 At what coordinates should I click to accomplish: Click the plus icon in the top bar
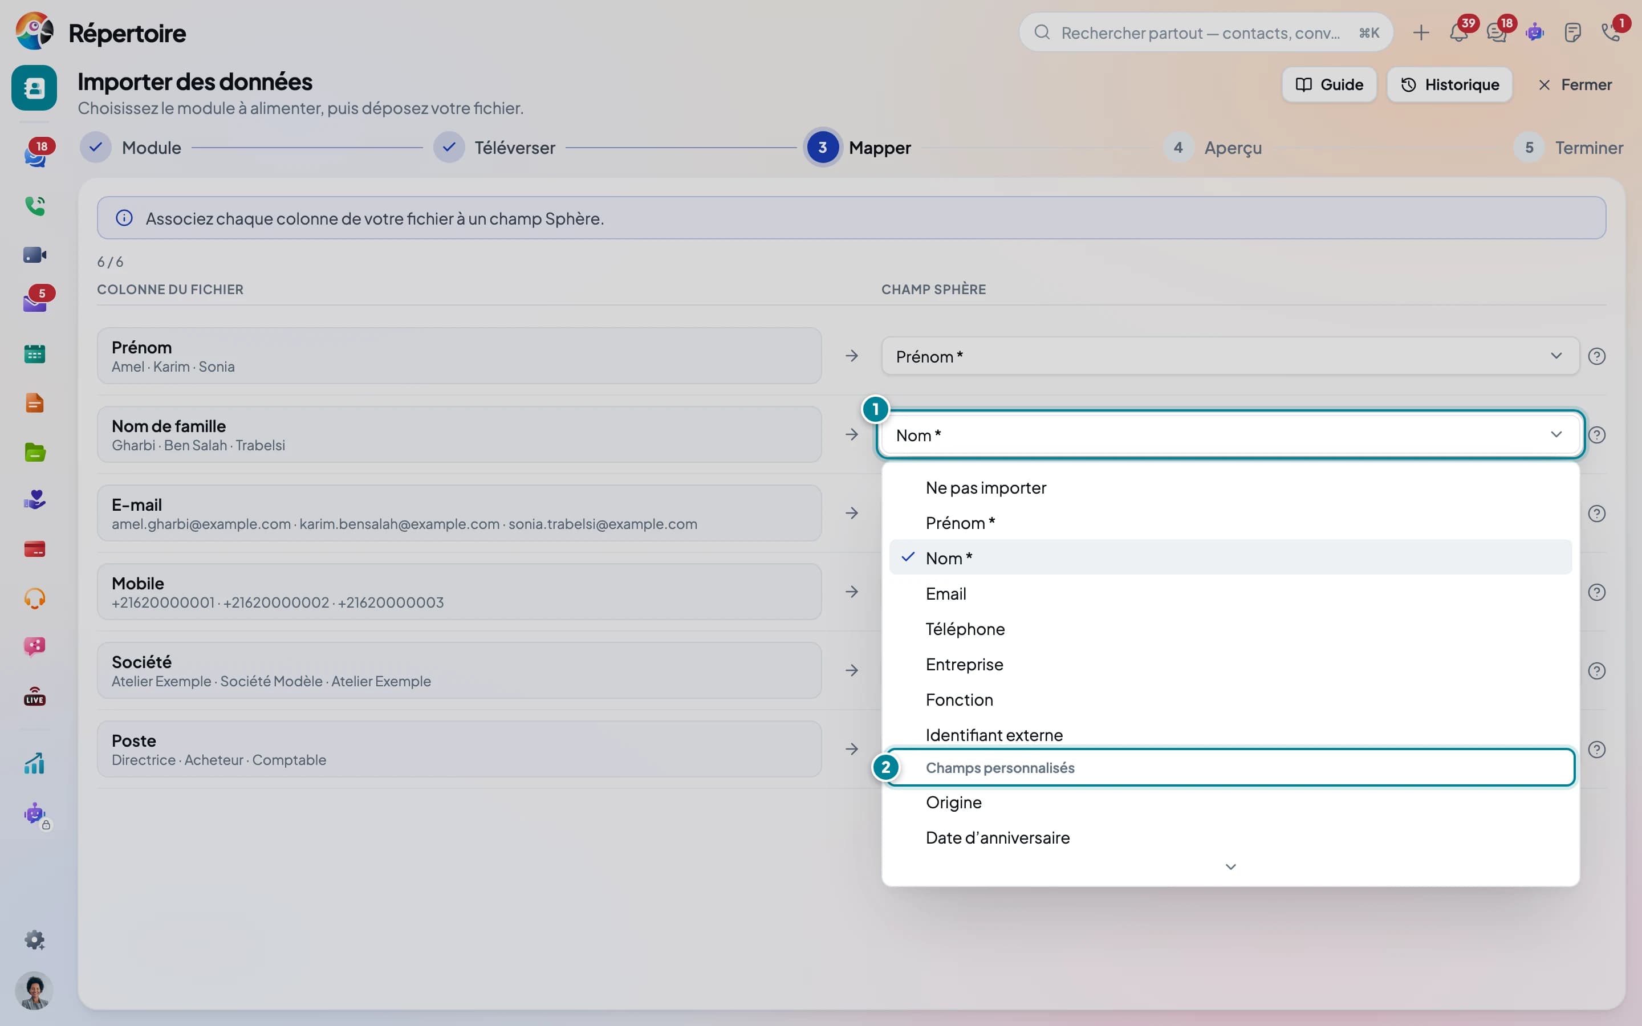pos(1421,32)
